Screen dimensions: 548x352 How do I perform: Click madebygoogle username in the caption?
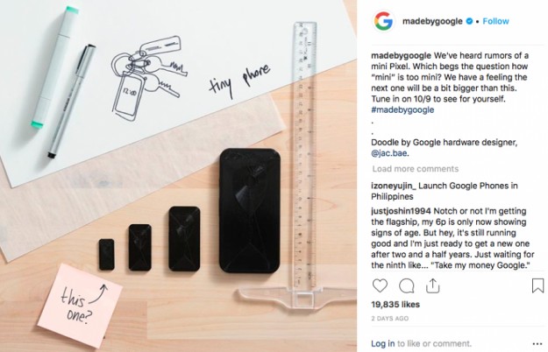(x=401, y=56)
